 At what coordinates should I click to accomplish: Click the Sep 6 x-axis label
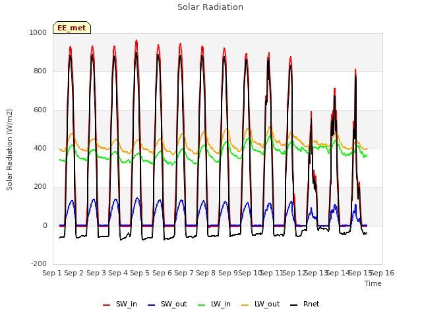click(162, 273)
